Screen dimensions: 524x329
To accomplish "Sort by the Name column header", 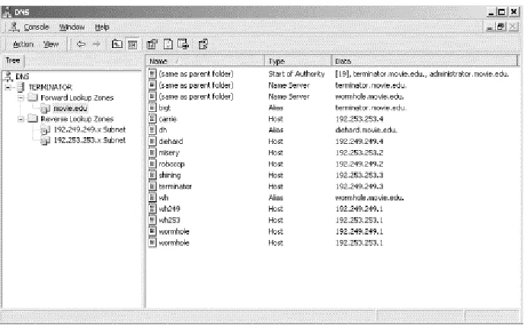I will (x=205, y=61).
